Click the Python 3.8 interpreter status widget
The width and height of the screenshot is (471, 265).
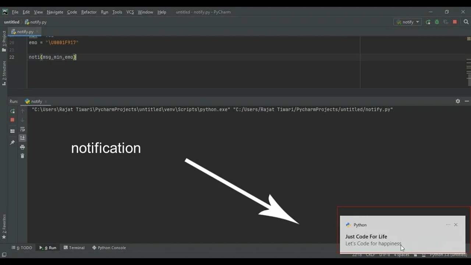(x=448, y=255)
